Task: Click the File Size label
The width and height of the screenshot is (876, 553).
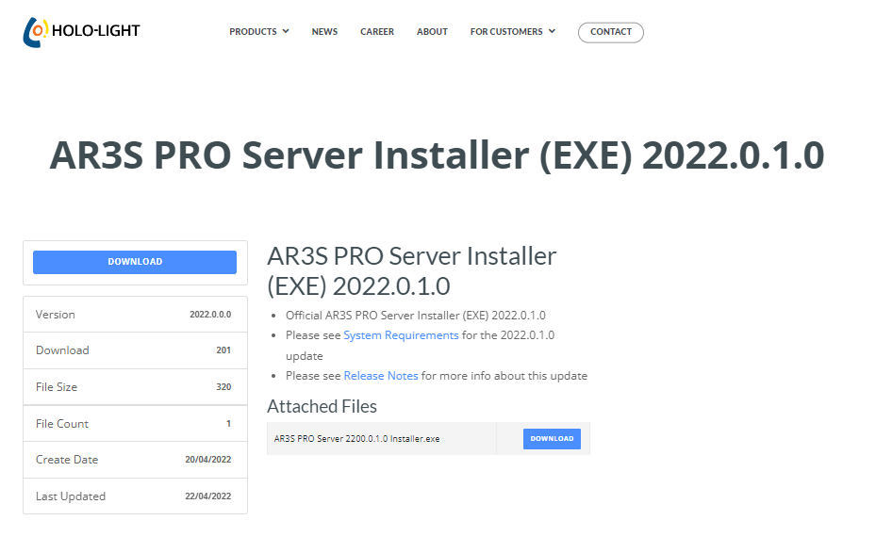Action: tap(57, 386)
